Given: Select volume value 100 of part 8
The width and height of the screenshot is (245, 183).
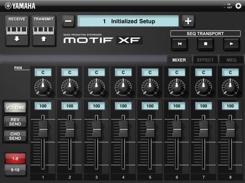Looking at the screenshot, I should point(230,106).
